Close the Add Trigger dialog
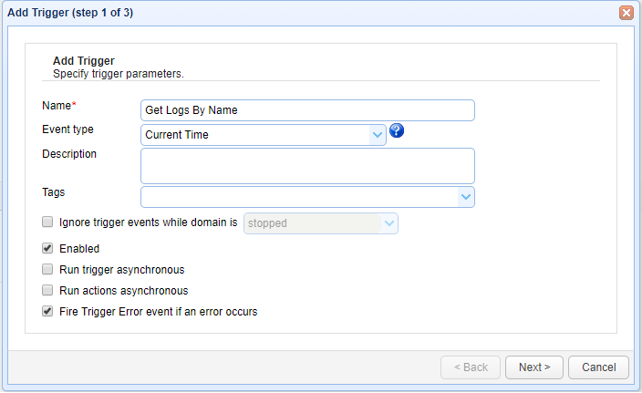Image resolution: width=642 pixels, height=393 pixels. click(626, 13)
